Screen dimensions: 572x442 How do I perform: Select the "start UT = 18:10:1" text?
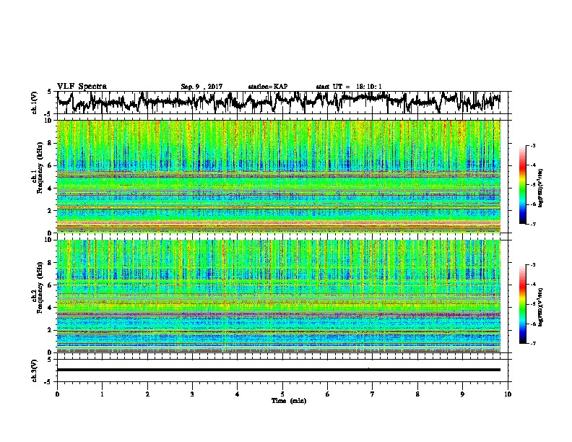coord(349,87)
